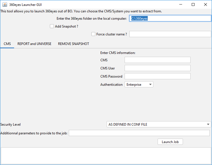This screenshot has height=165, width=212.
Task: Open the REMOVE SNAPSHOT tab
Action: coord(74,44)
